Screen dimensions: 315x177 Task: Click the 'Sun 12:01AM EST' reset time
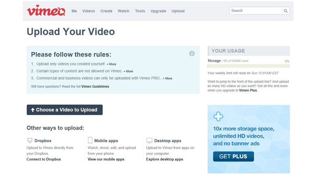click(x=265, y=73)
